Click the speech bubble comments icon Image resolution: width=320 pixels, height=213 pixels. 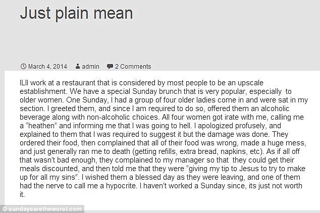click(110, 67)
